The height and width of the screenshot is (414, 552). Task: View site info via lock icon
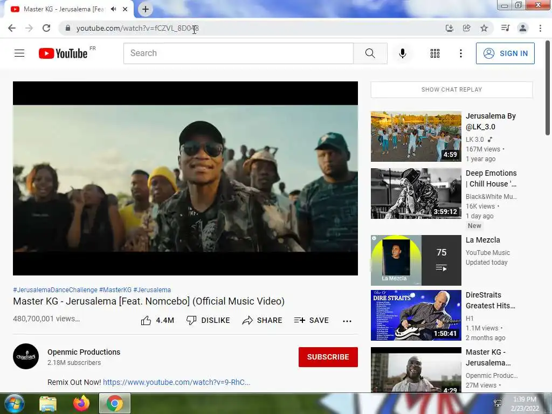pos(68,28)
